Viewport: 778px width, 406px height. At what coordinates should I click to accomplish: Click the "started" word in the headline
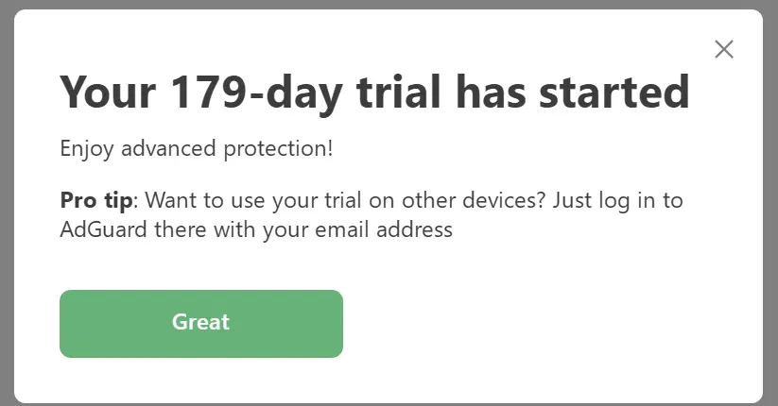[614, 93]
